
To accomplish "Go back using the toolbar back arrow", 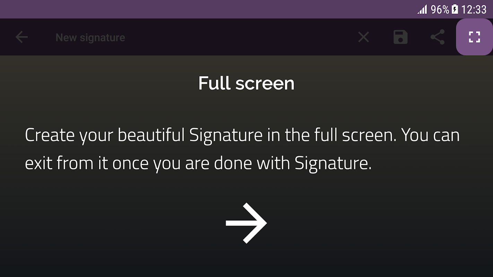I will click(x=21, y=37).
